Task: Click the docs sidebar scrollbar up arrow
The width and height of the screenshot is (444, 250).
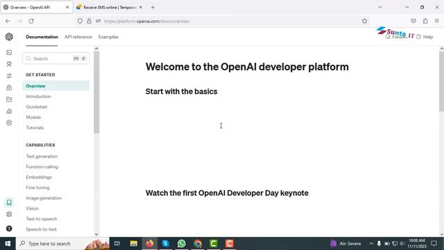Action: click(x=96, y=49)
